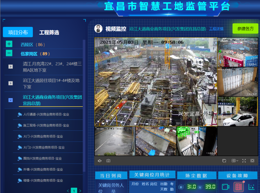Click the multi-window icon in the video toolbar

(224, 161)
